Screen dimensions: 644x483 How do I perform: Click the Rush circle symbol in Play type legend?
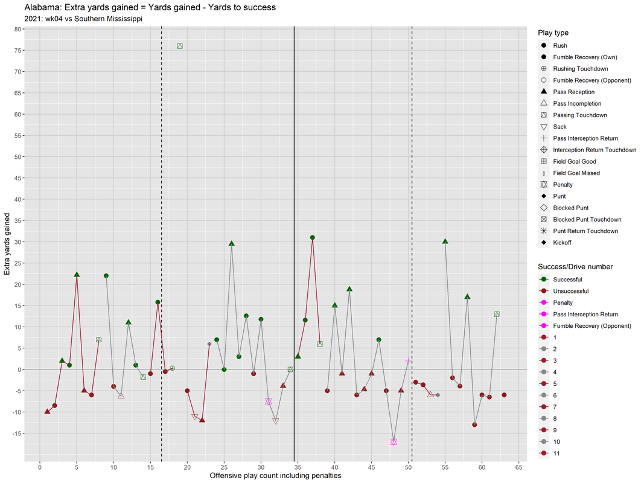pyautogui.click(x=544, y=46)
